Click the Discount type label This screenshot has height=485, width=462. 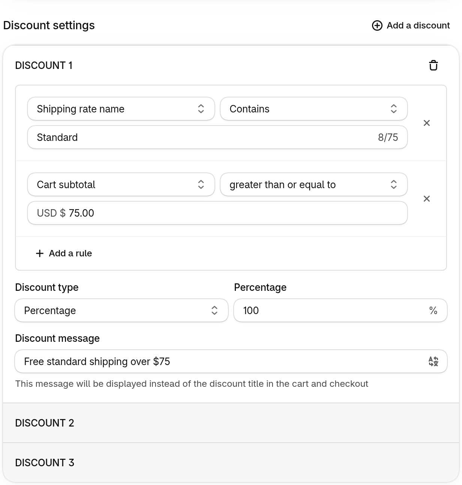[x=47, y=287]
